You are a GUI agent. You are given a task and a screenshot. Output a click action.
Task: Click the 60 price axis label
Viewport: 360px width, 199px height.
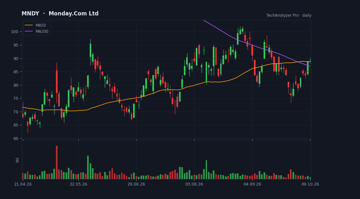tap(16, 138)
